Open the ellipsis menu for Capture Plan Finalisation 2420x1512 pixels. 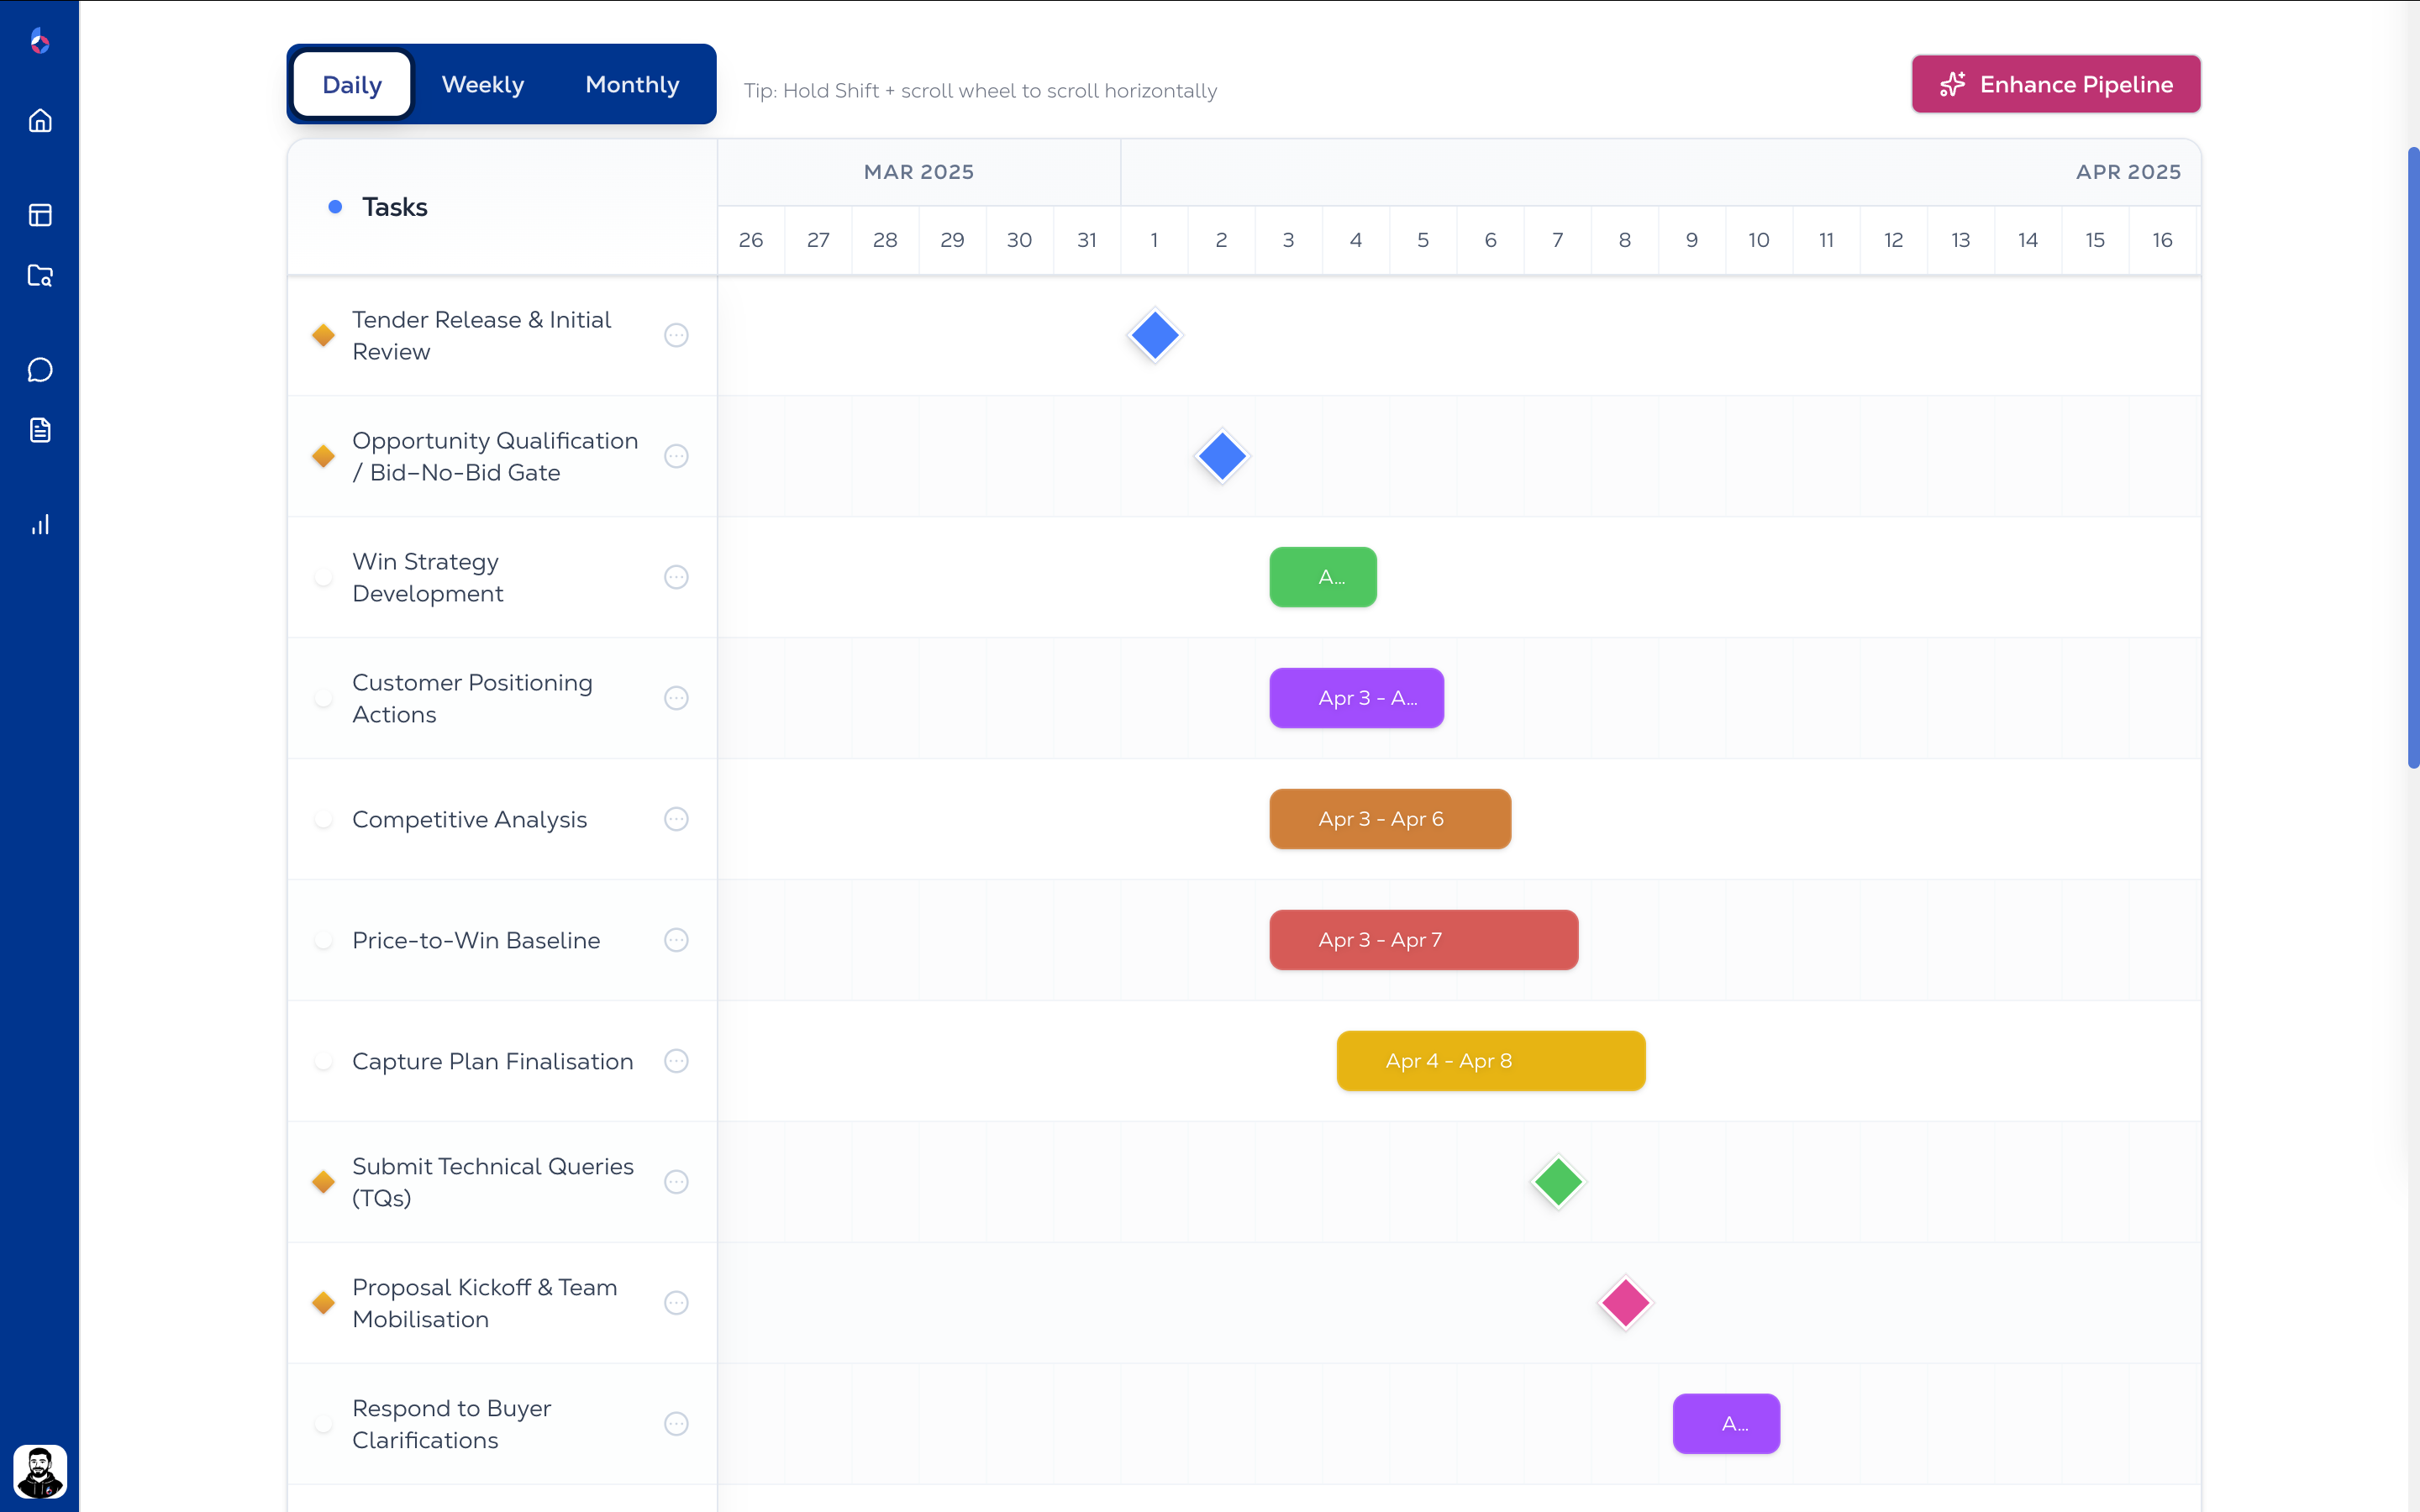[677, 1061]
